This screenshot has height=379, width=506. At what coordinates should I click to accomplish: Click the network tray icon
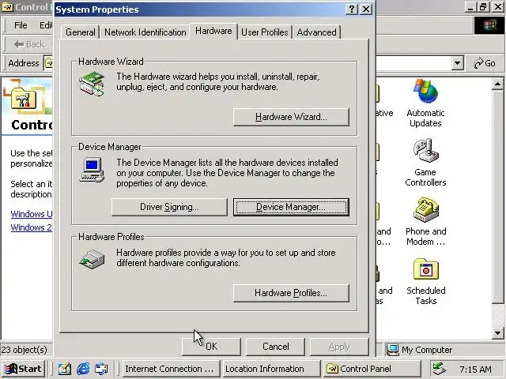click(x=440, y=369)
